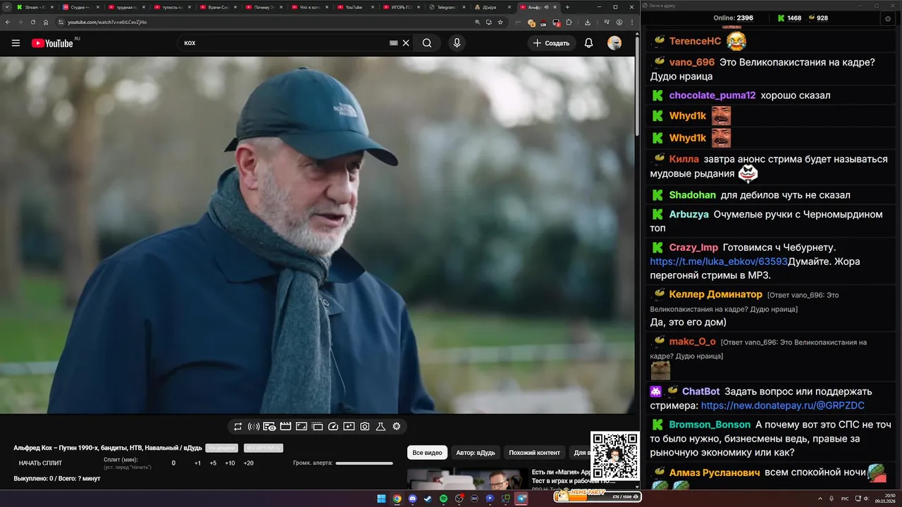The width and height of the screenshot is (902, 507).
Task: Open chat popout settings gear icon
Action: tap(887, 19)
